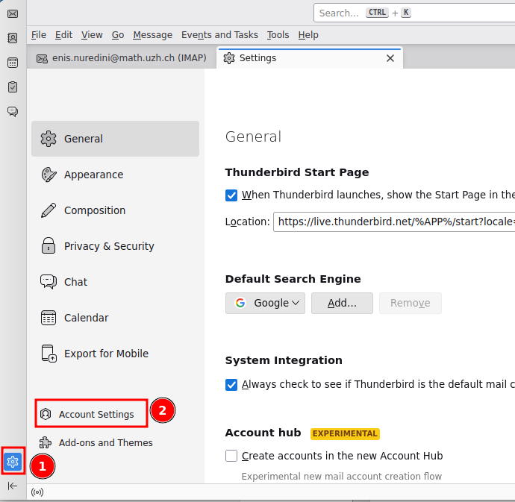The width and height of the screenshot is (515, 502).
Task: Open the Events and Tasks menu
Action: [219, 35]
